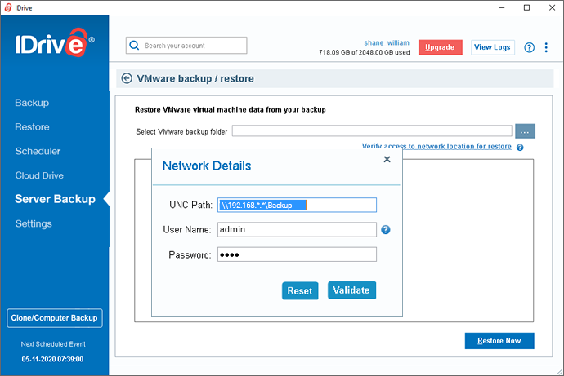564x376 pixels.
Task: Focus the Search your account field
Action: click(186, 46)
